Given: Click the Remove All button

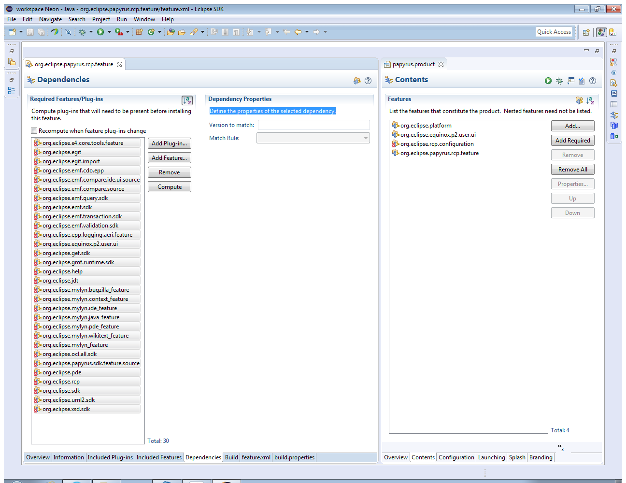Looking at the screenshot, I should coord(572,170).
